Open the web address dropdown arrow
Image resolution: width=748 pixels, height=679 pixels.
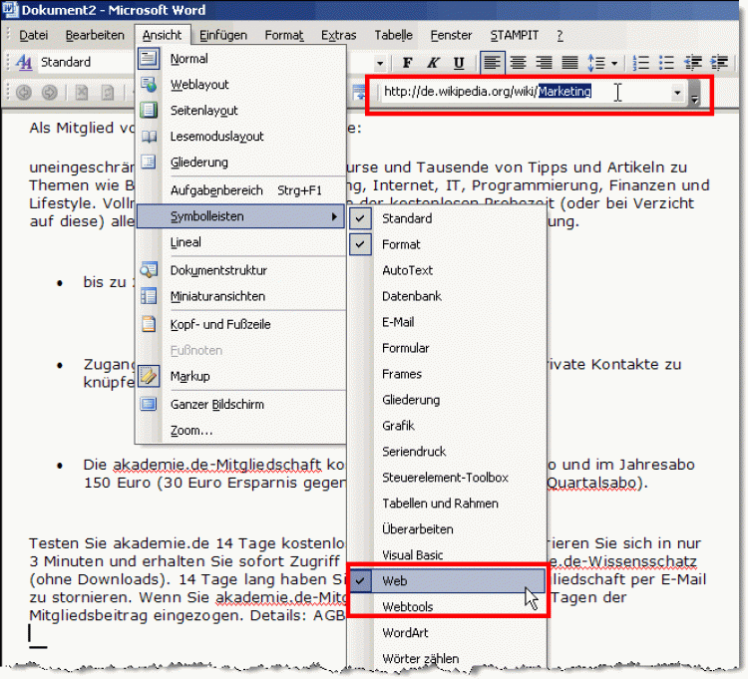678,93
